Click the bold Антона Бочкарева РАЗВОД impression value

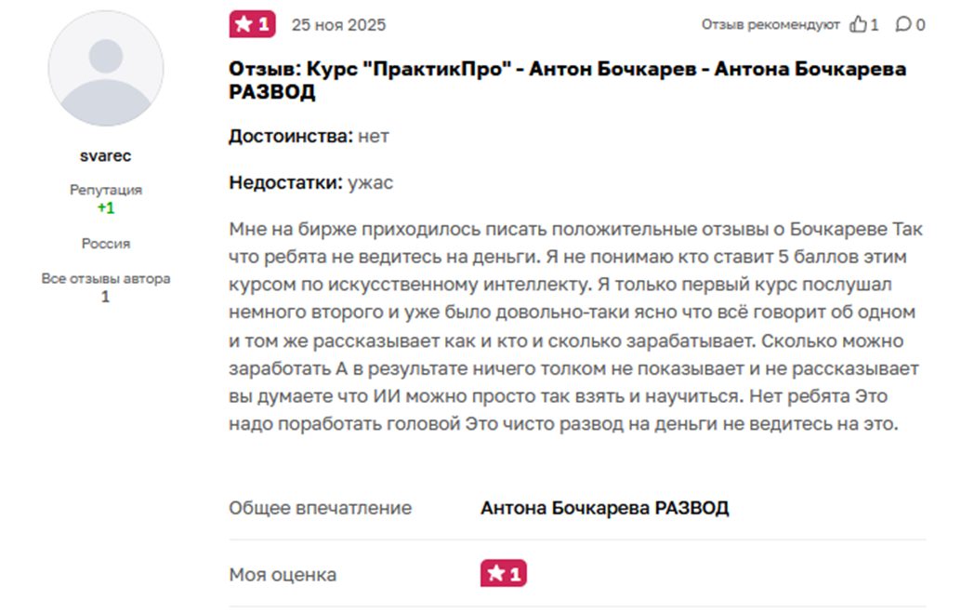(x=604, y=508)
